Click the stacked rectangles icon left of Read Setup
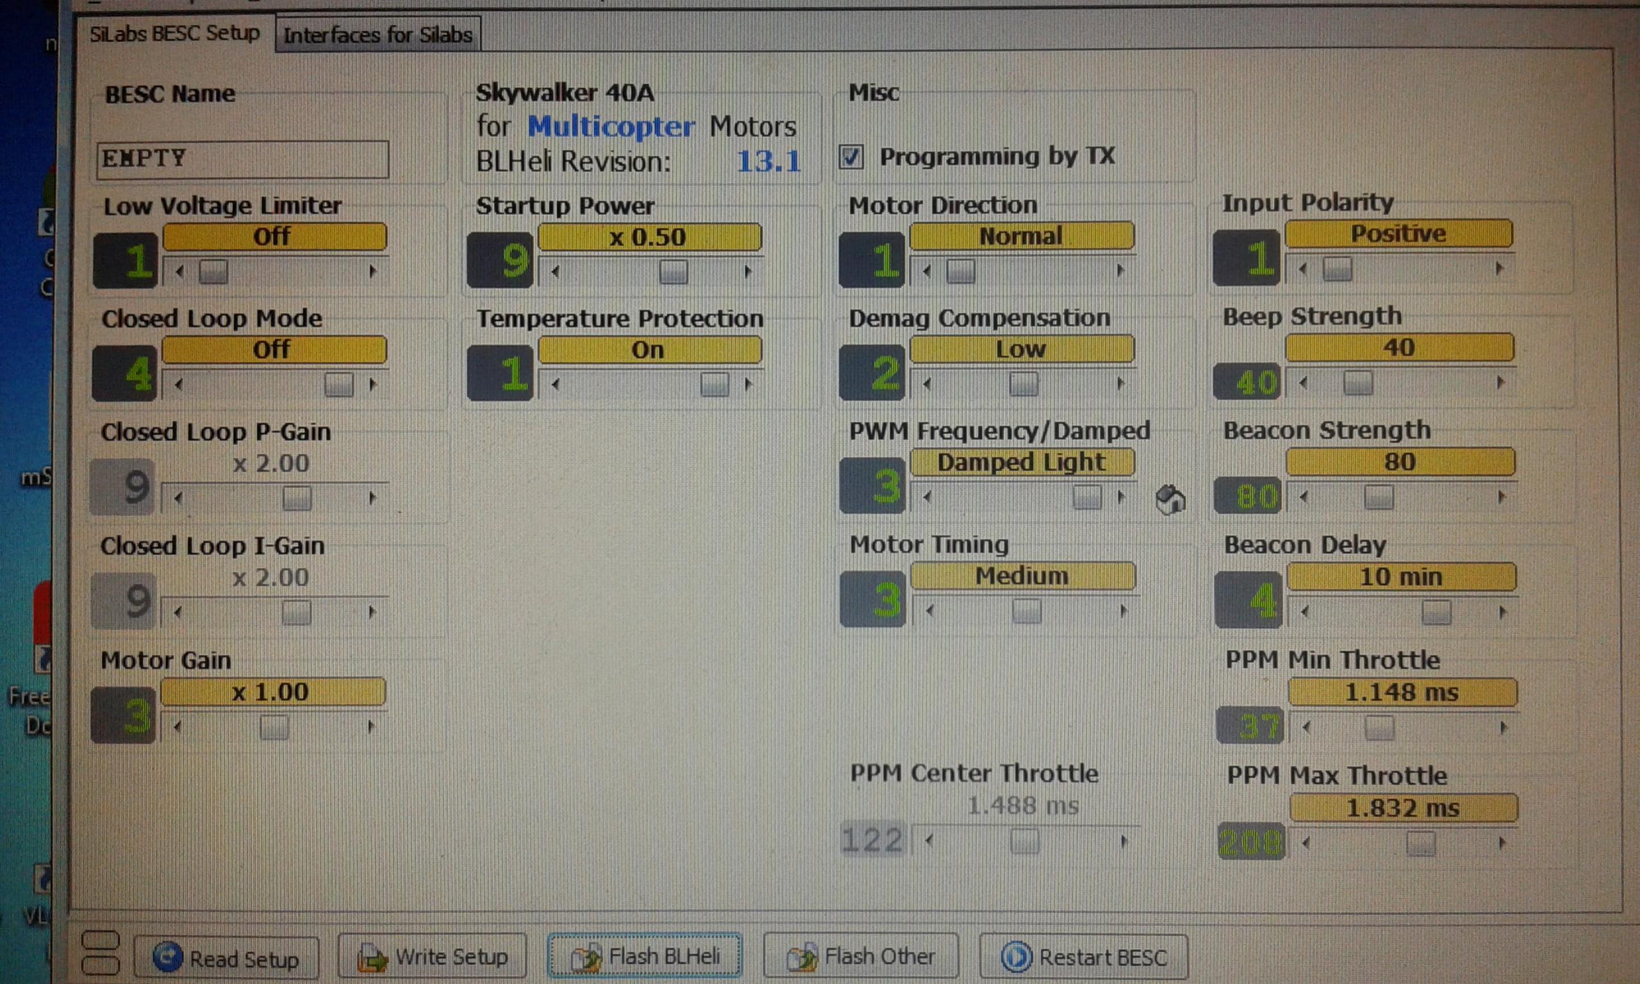Viewport: 1640px width, 984px height. (x=100, y=952)
